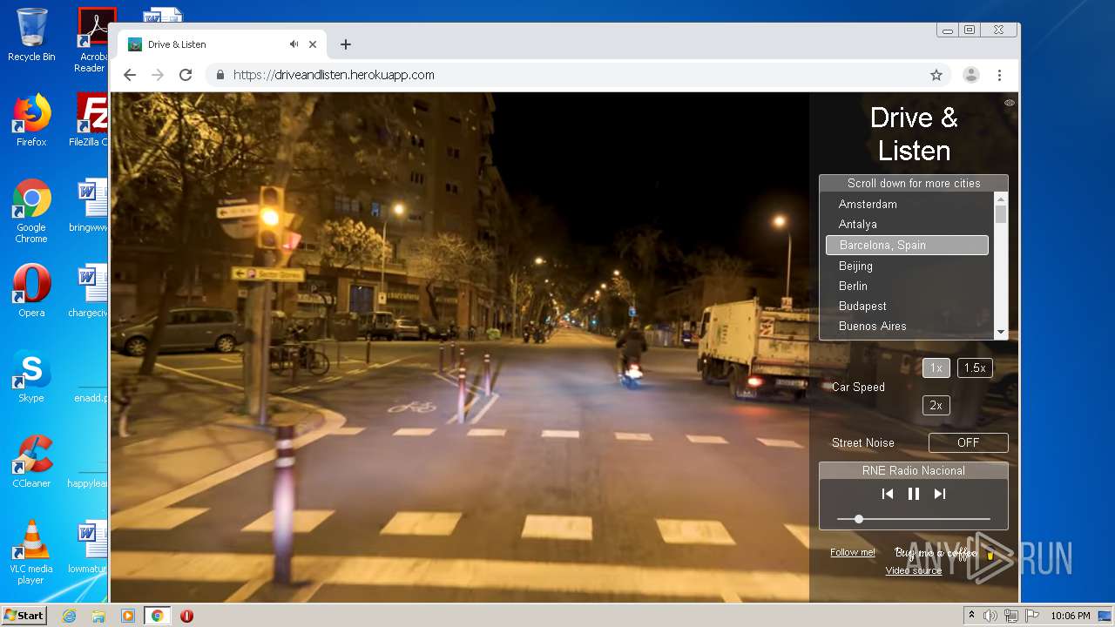Viewport: 1115px width, 627px height.
Task: Hide the control panel with the eye icon
Action: (1010, 103)
